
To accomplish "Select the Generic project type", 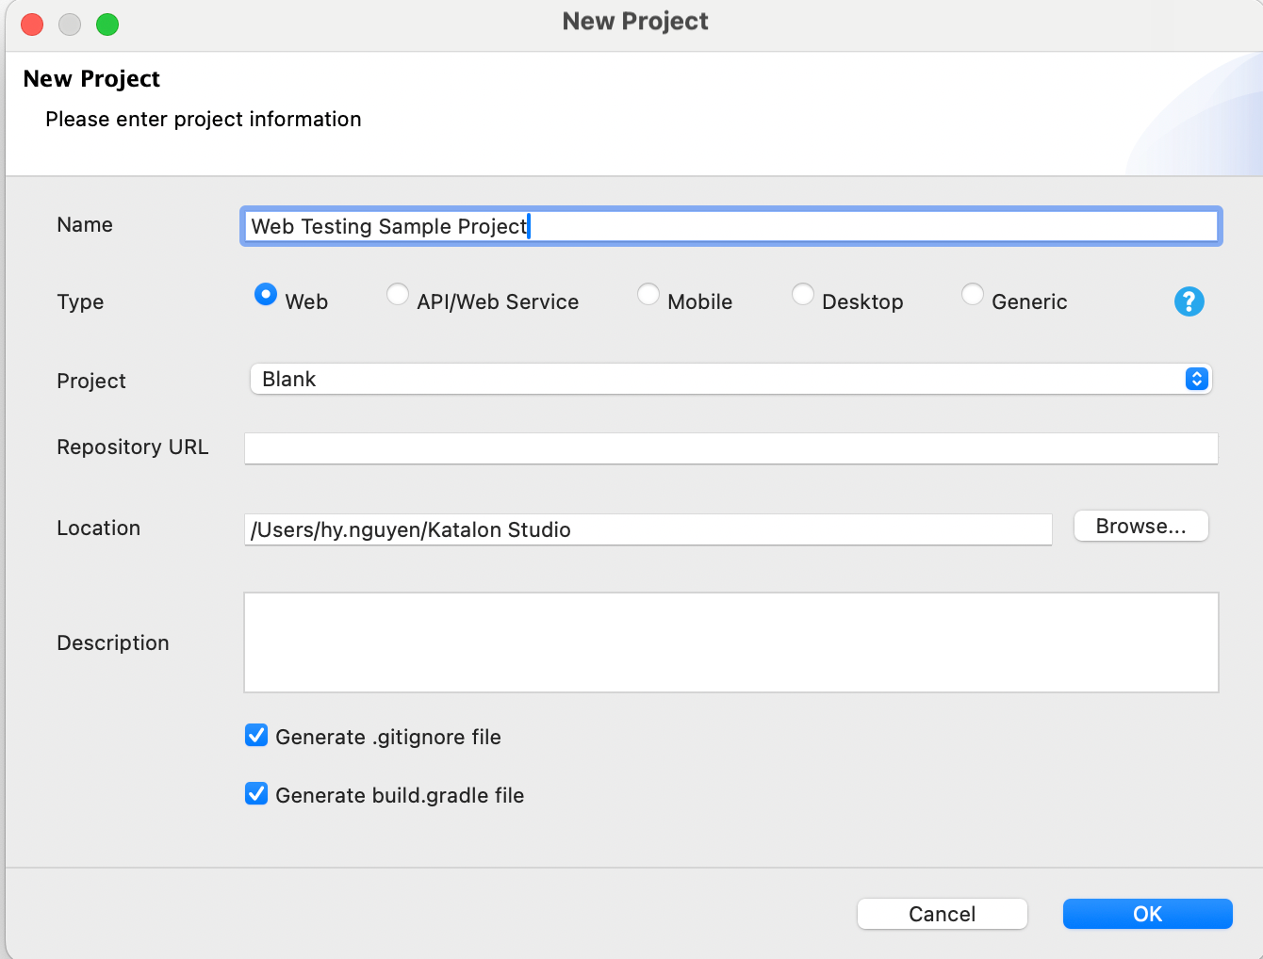I will click(x=973, y=295).
